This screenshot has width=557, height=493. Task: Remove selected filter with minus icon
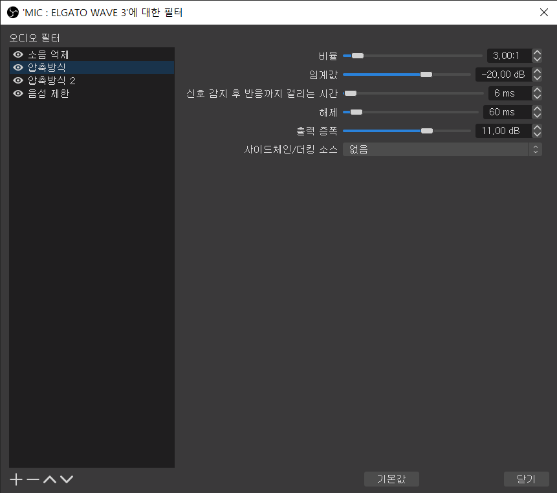pos(33,479)
